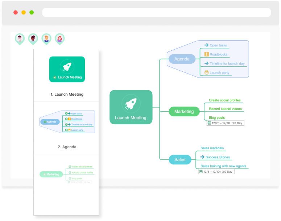Select the blue Sales topic node

tap(180, 159)
